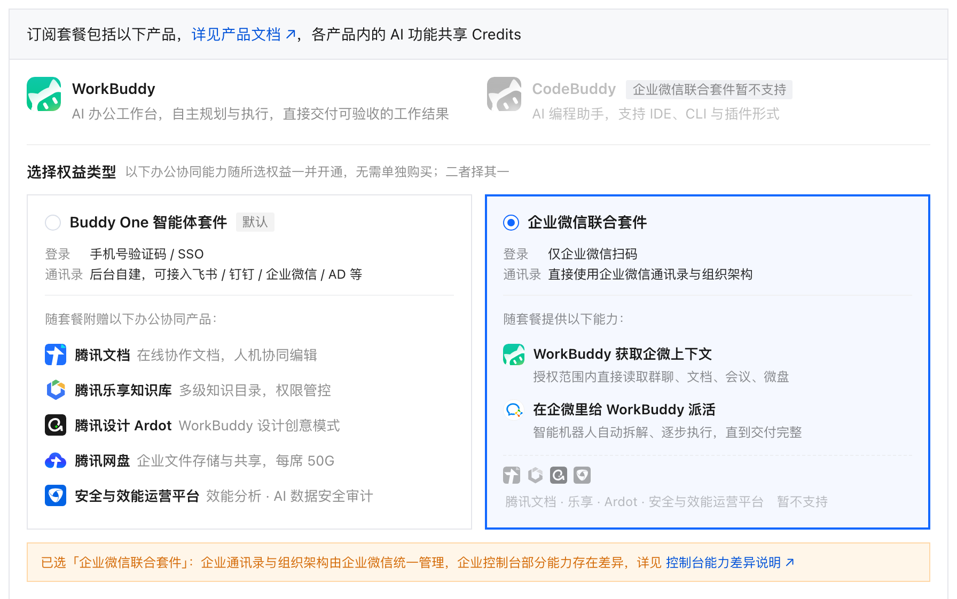
Task: Click 在线协作文档，人机协同编辑 description
Action: coord(227,354)
